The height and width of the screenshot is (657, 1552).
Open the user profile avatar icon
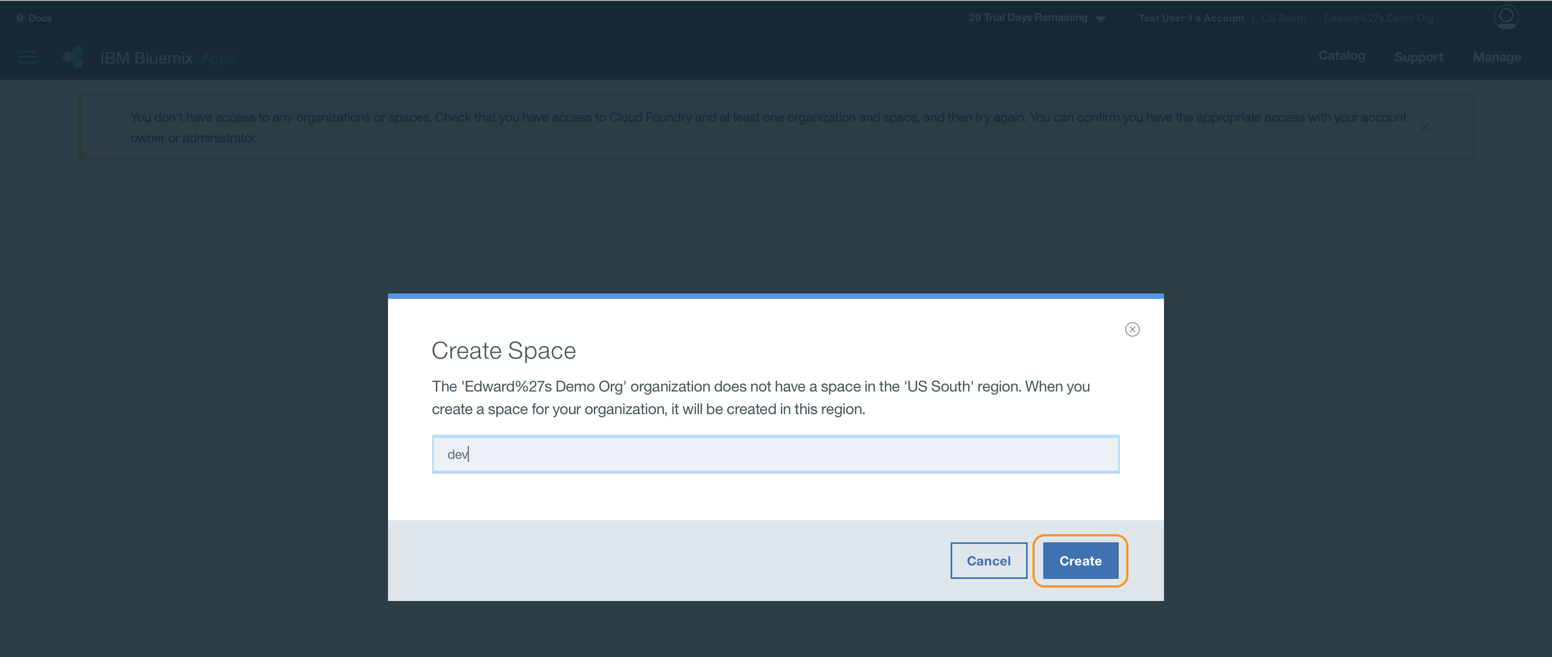1506,16
